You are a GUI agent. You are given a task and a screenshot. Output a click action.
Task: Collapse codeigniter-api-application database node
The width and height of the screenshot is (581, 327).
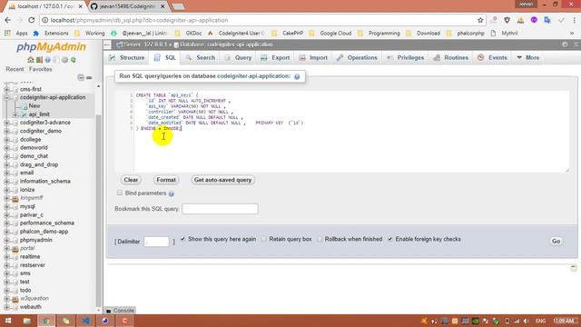coord(6,97)
